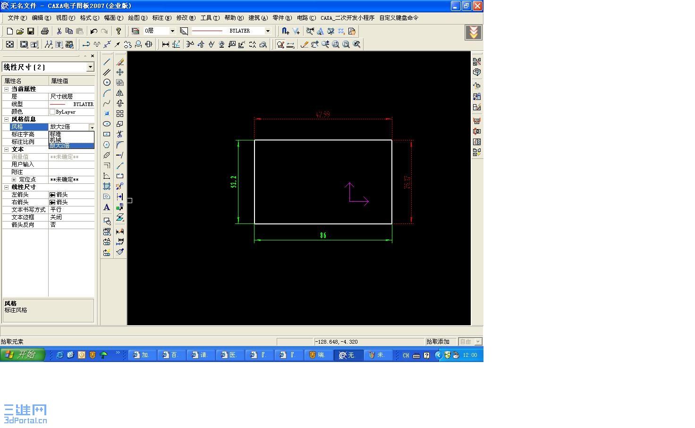Select the Trim scissors tool in modify toolbar
695x428 pixels.
pos(120,134)
